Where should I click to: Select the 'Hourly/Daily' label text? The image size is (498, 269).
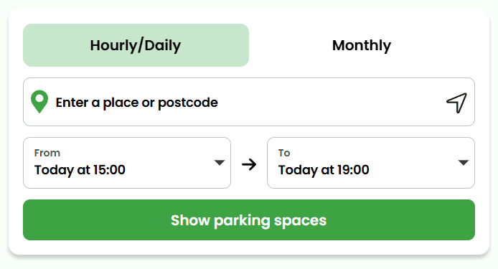click(x=136, y=45)
